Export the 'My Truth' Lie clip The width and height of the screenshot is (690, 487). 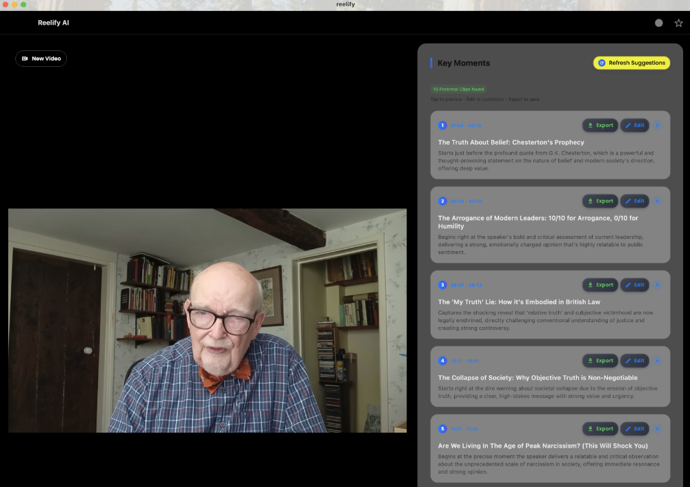[x=600, y=285]
